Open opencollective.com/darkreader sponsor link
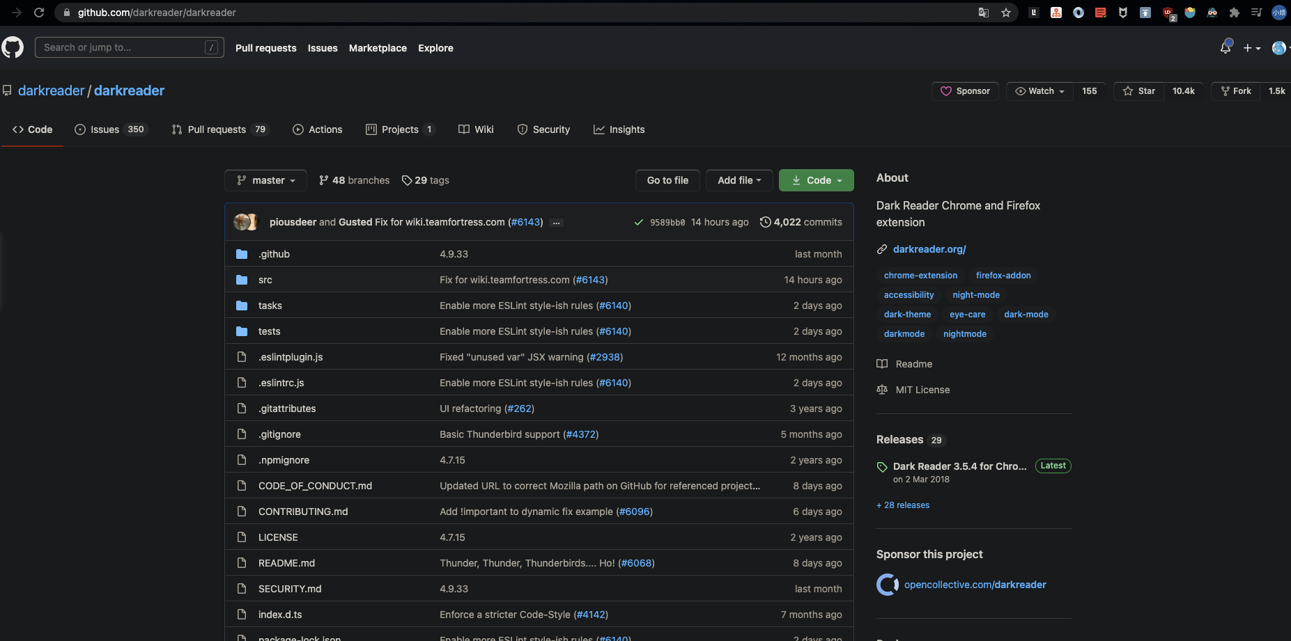This screenshot has height=641, width=1291. point(975,585)
